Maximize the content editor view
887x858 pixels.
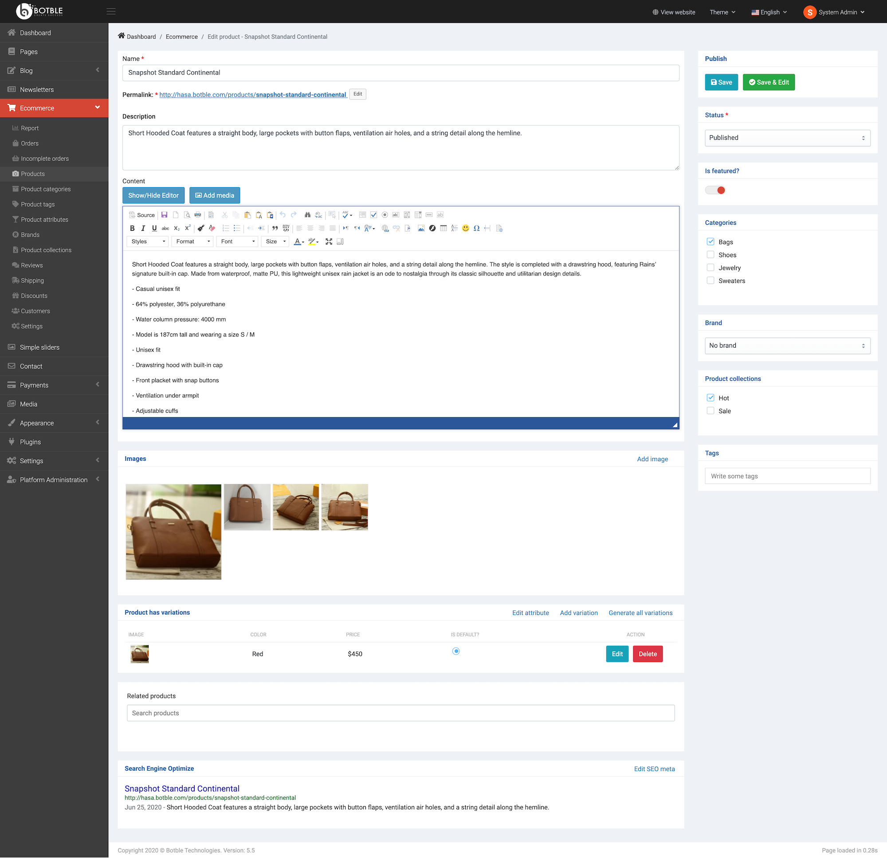click(x=329, y=241)
